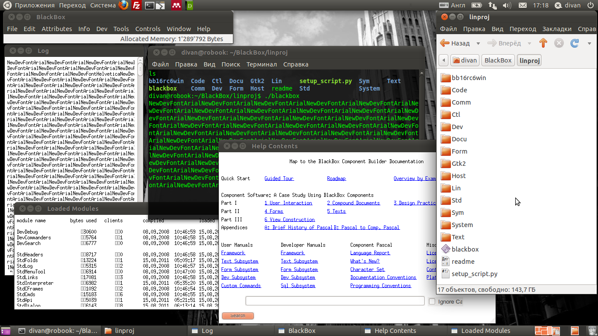Click the reload icon in file manager

(574, 43)
